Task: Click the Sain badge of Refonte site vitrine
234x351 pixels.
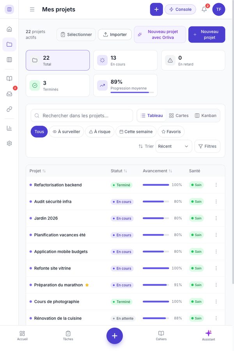Action: tap(196, 268)
